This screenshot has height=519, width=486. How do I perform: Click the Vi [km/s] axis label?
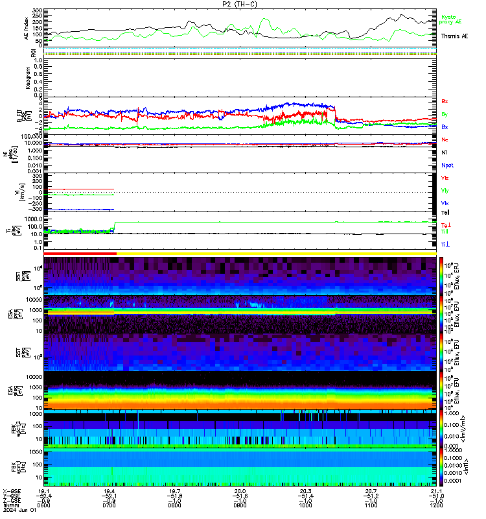pos(23,192)
